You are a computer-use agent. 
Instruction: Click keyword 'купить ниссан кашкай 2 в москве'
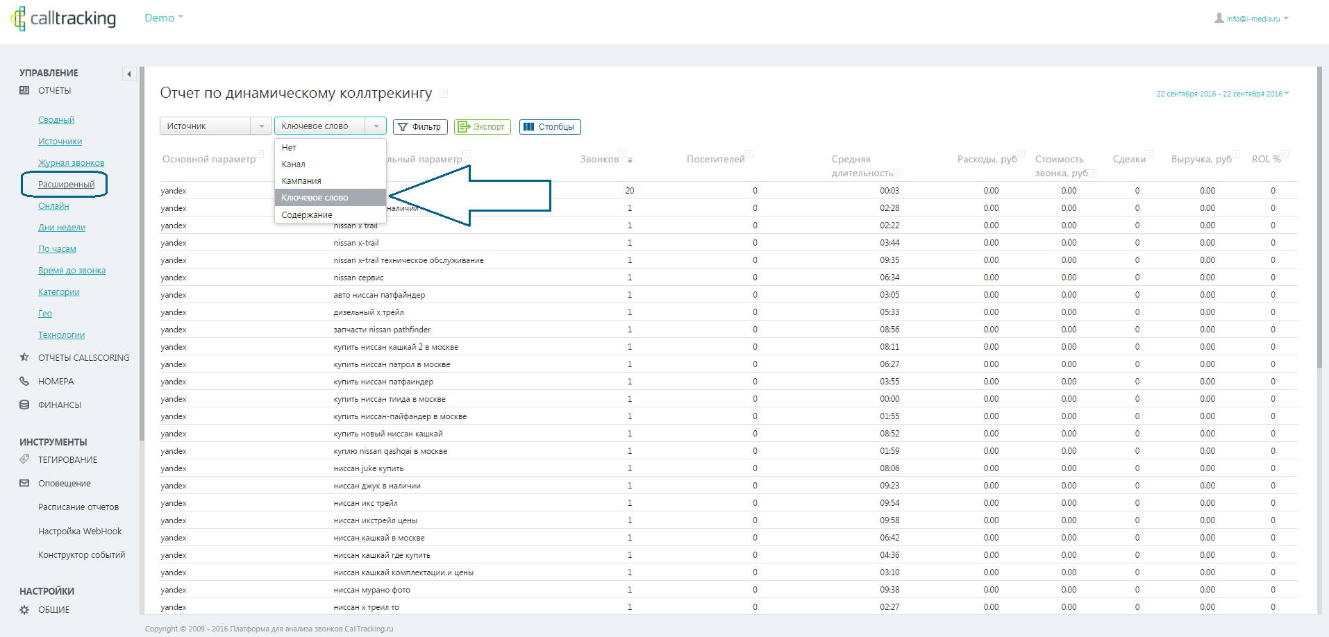click(396, 347)
